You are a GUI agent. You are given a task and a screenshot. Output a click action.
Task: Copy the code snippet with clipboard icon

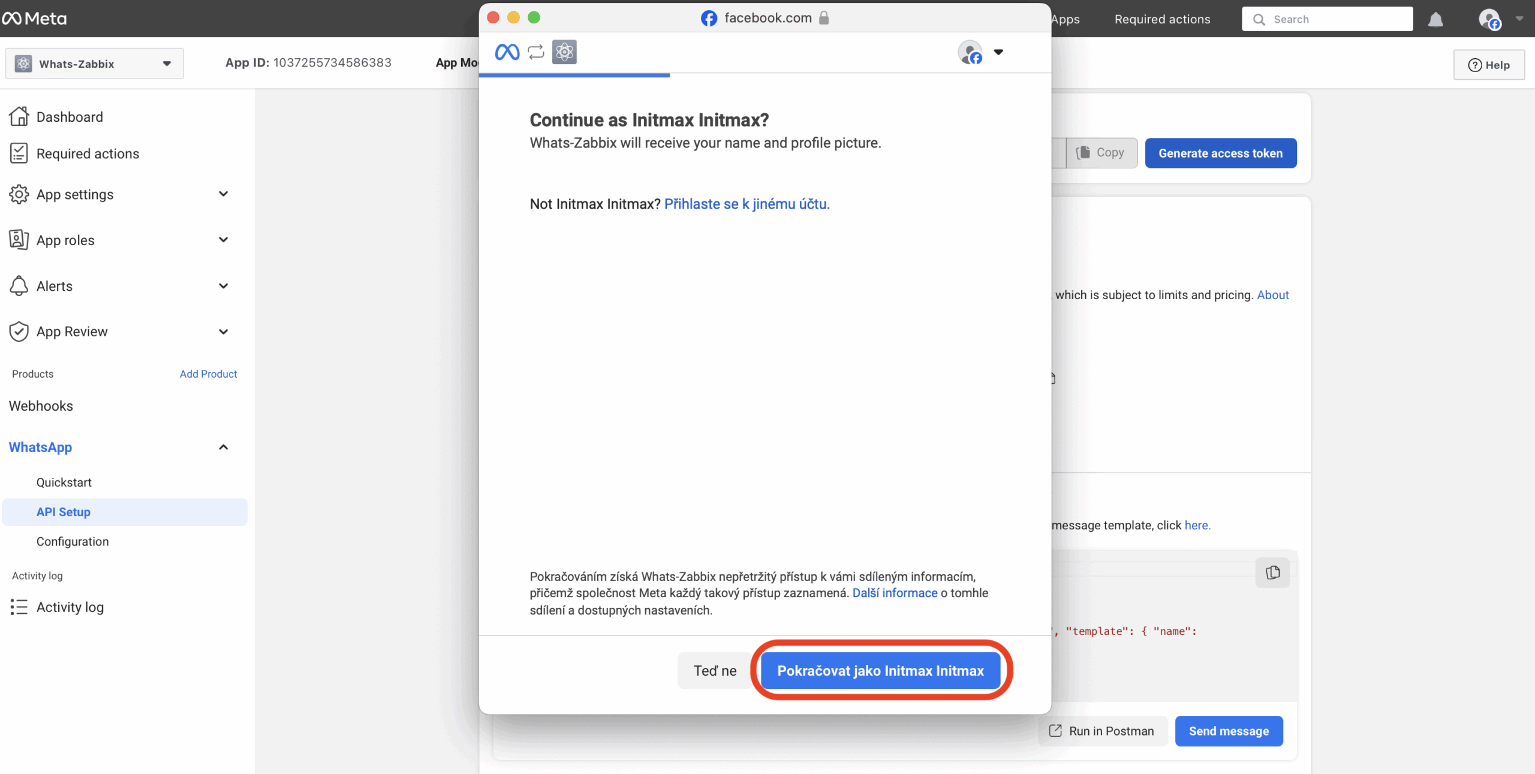click(1272, 573)
